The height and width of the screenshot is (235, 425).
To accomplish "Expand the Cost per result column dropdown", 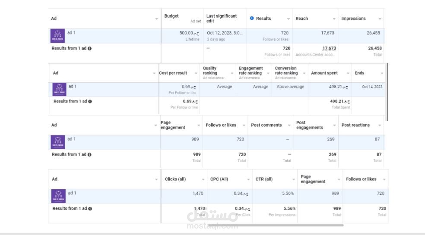I will pos(196,73).
